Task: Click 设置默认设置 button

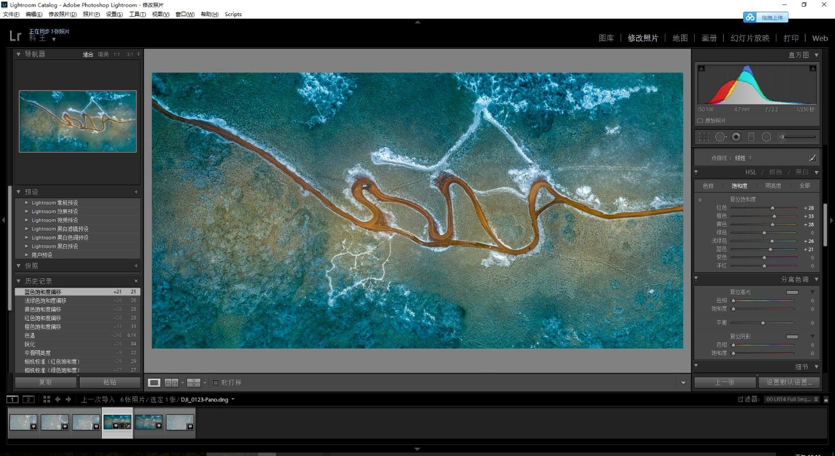Action: click(x=789, y=383)
